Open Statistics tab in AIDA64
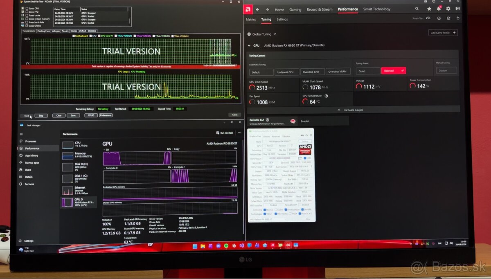 92,31
